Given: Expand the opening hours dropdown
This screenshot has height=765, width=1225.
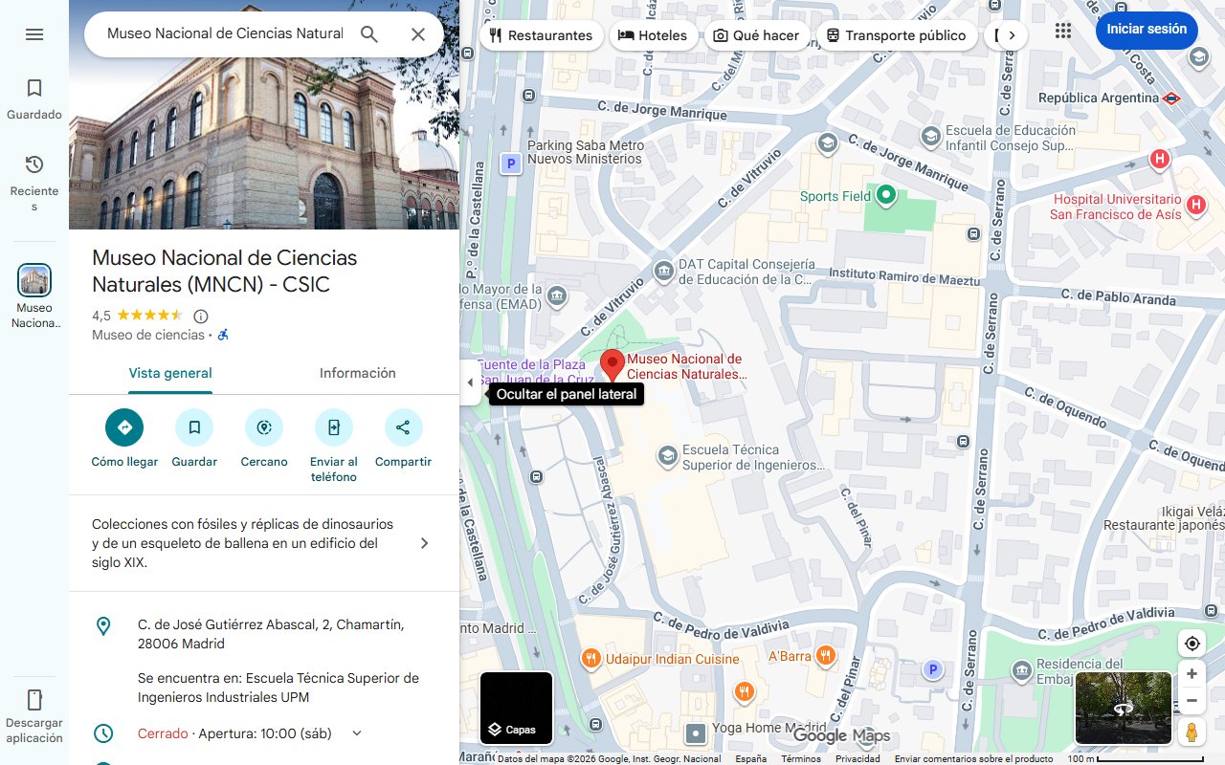Looking at the screenshot, I should pos(357,733).
